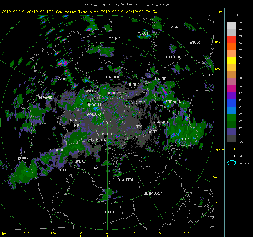This screenshot has width=253, height=237.
Task: Pick the magenta 39–42 dBZ swatch
Action: [x=232, y=89]
